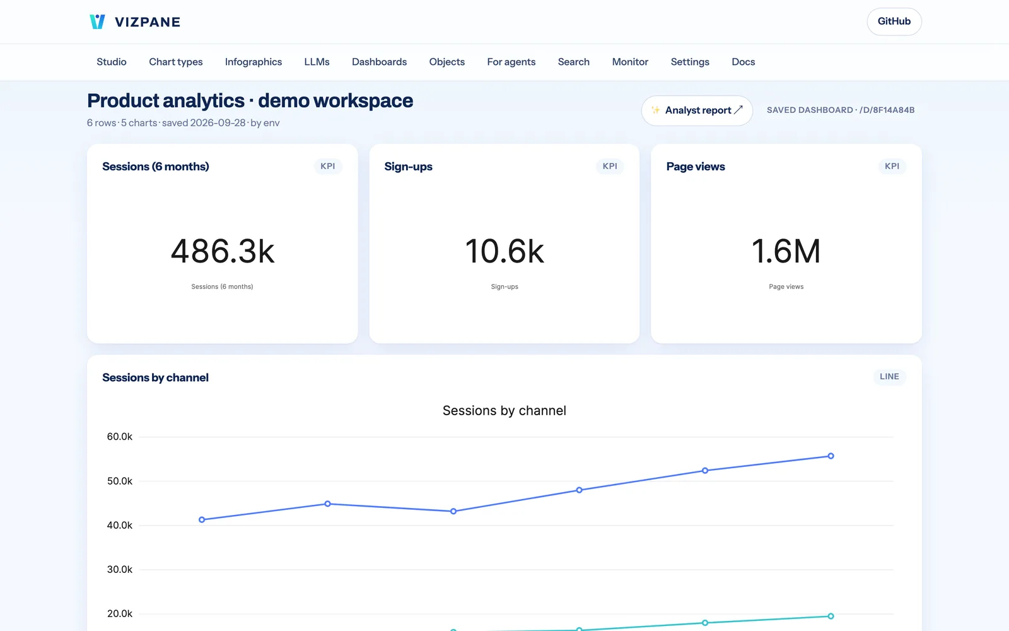
Task: Click the Vizpane logo icon
Action: (x=97, y=22)
